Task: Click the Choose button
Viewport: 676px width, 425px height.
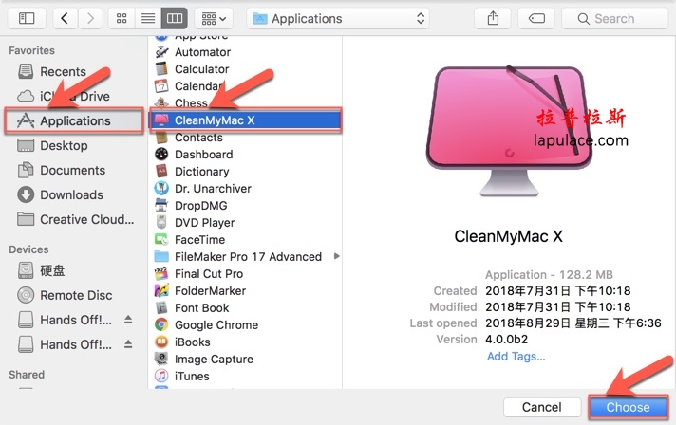Action: point(629,407)
